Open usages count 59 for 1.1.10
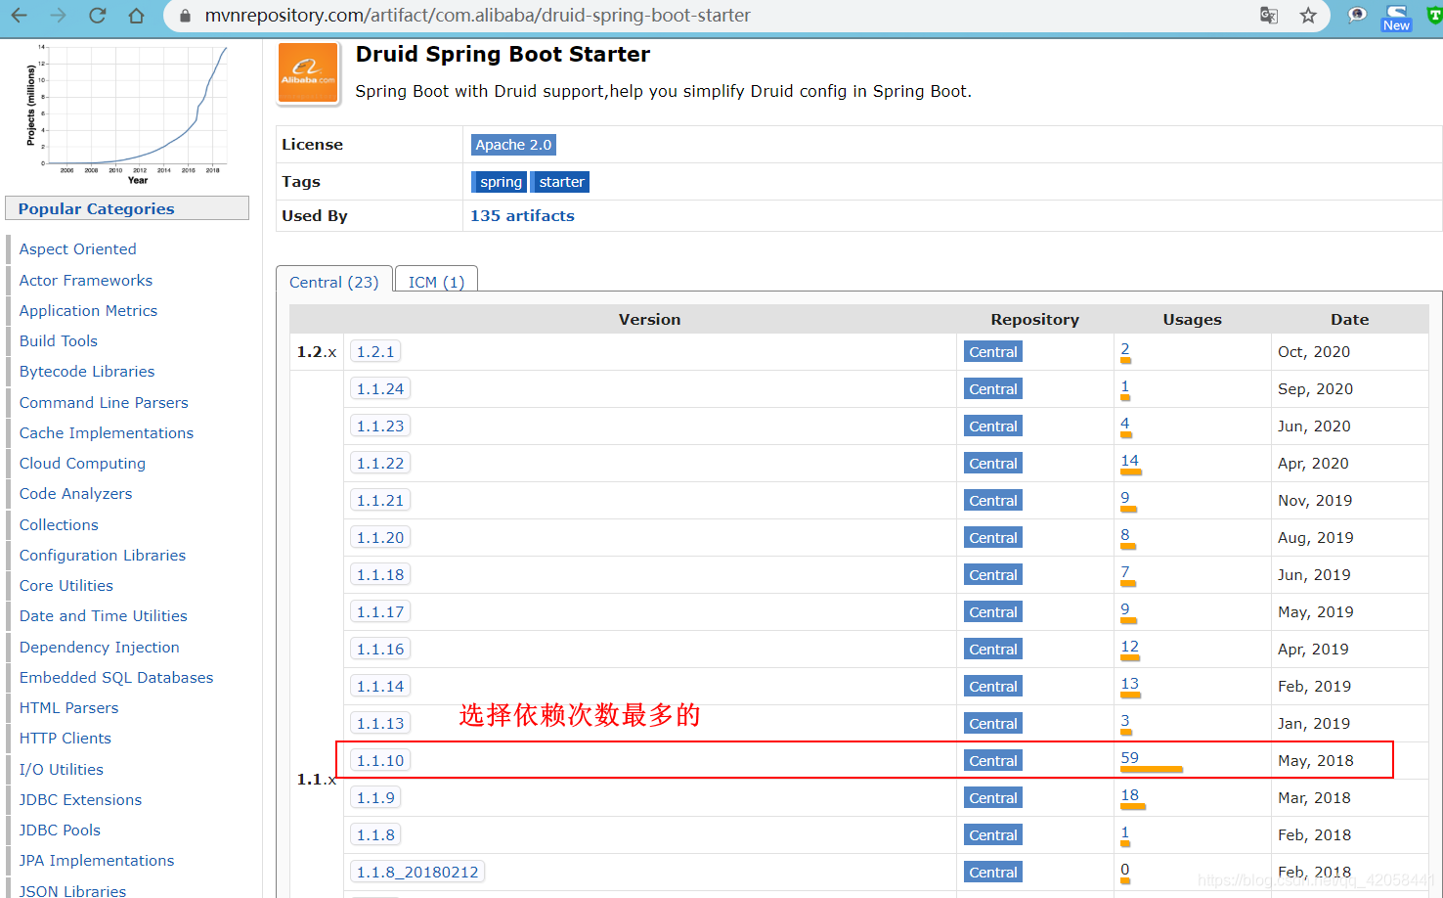The height and width of the screenshot is (898, 1443). 1129,758
